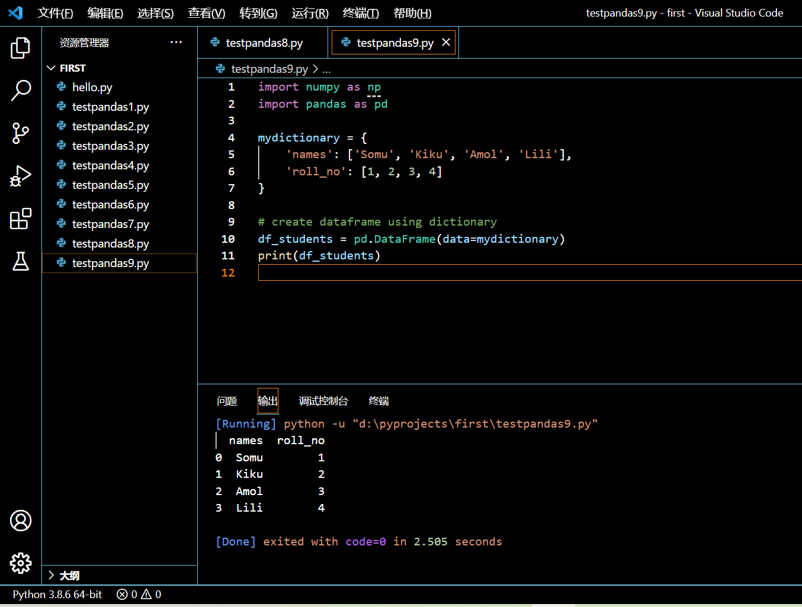Viewport: 802px width, 607px height.
Task: Click 'Kiku' row in output
Action: (x=270, y=474)
